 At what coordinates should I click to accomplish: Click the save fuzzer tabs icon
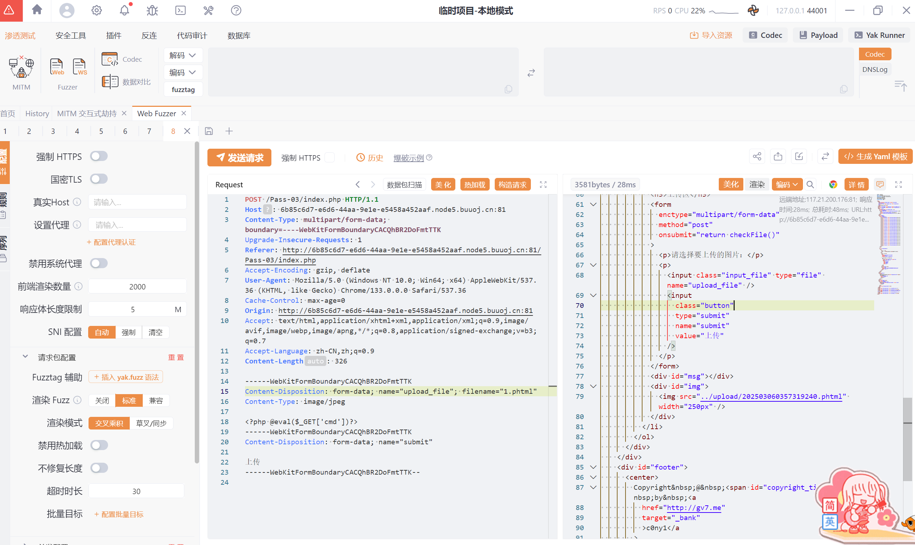(x=209, y=131)
